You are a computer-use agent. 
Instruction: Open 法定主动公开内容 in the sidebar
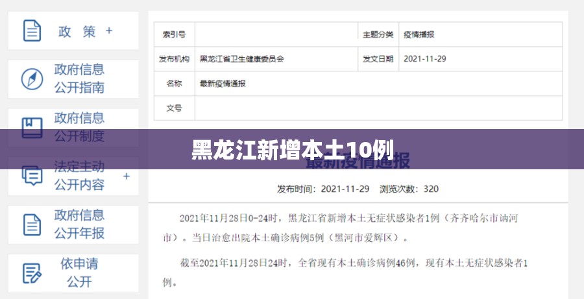click(x=73, y=176)
